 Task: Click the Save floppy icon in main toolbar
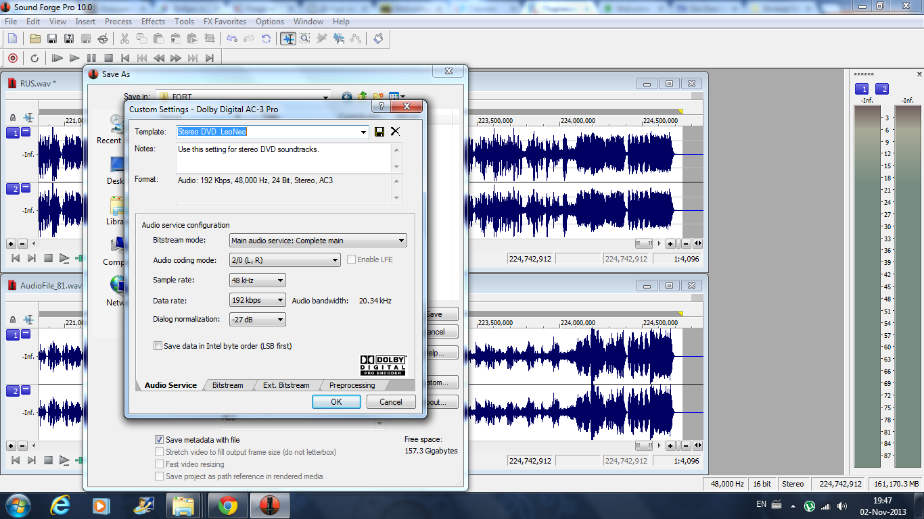point(52,39)
